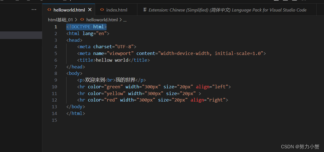Click the hellow world title text
This screenshot has width=324, height=152.
pyautogui.click(x=112, y=60)
